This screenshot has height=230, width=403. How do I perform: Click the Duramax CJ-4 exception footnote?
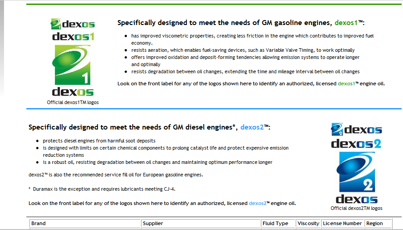(102, 189)
